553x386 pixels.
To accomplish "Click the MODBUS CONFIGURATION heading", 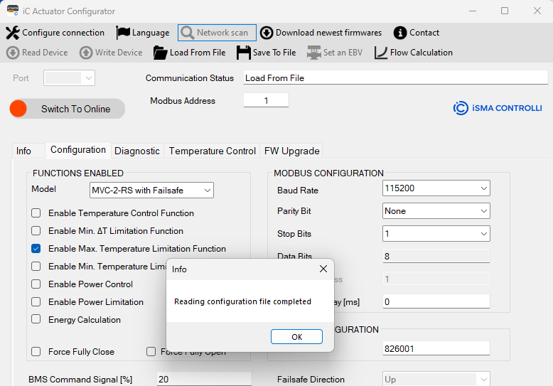I will pos(328,173).
